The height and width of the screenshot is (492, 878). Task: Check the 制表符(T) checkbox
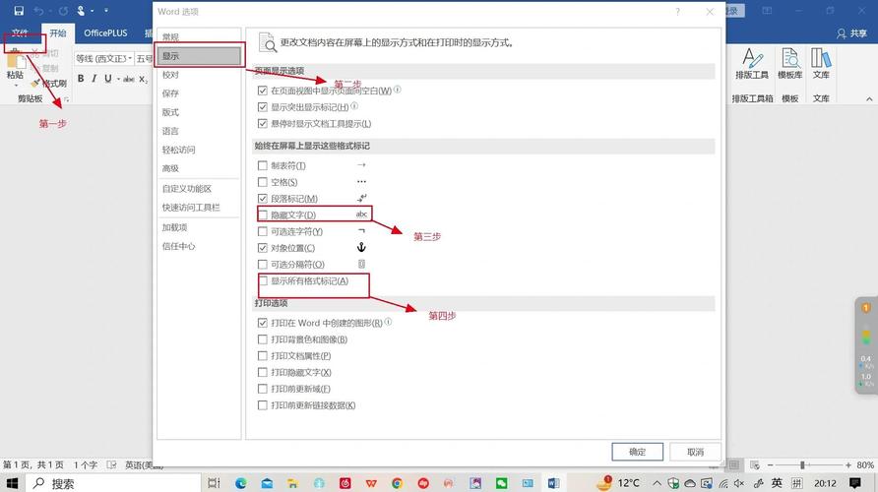(x=262, y=165)
